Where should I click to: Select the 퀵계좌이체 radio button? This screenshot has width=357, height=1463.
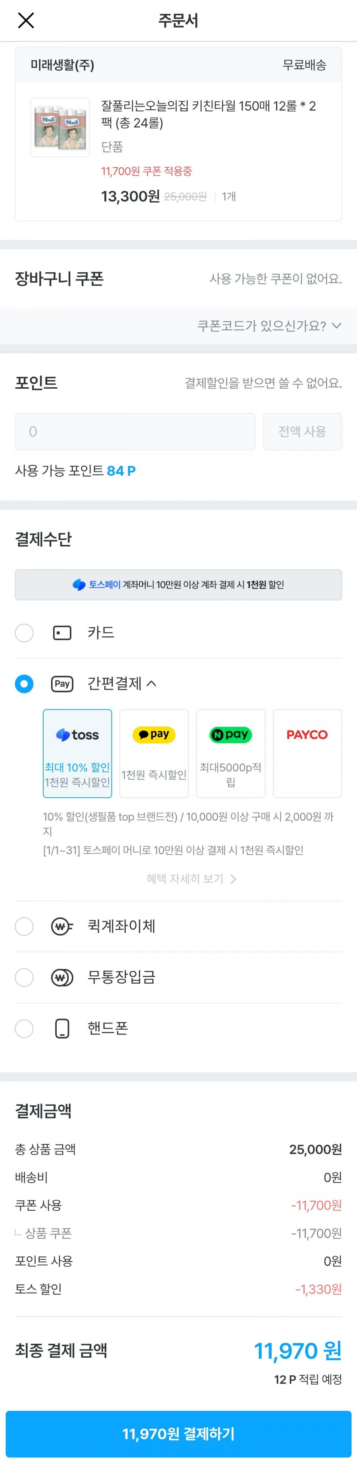coord(24,926)
